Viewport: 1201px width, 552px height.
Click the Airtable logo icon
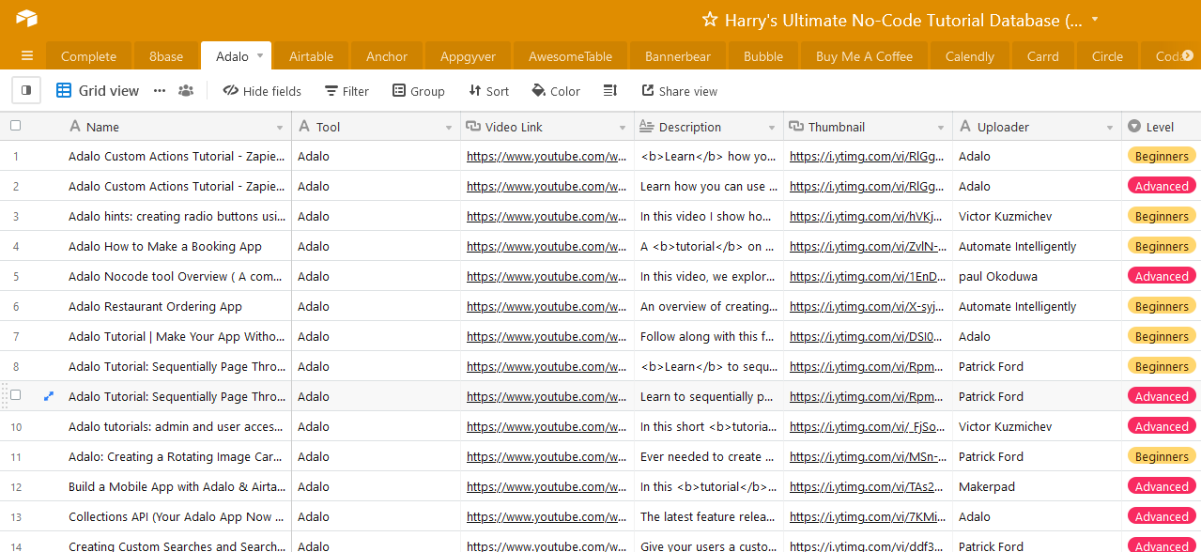[26, 18]
